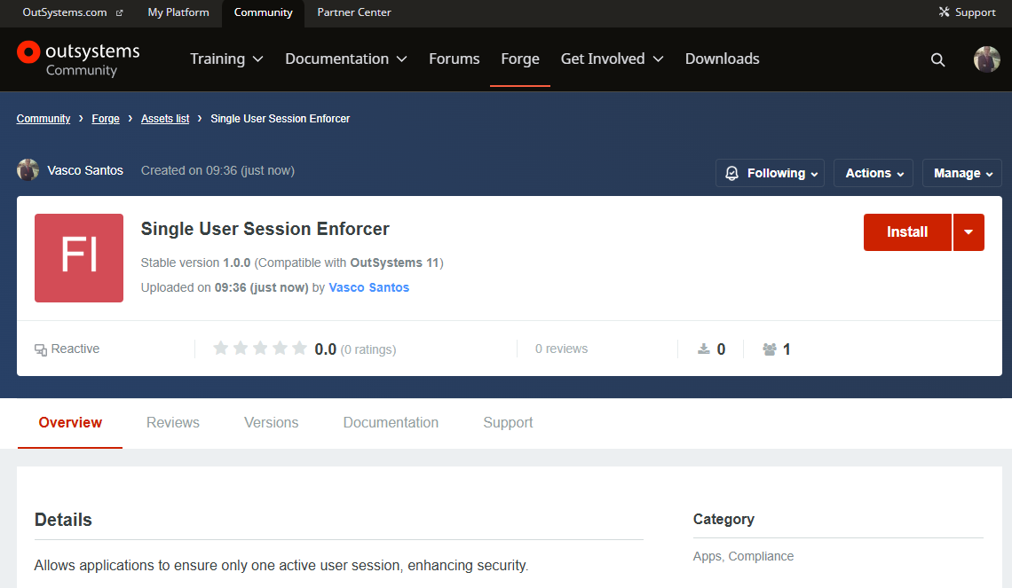Open OutSystems.com top link

65,12
